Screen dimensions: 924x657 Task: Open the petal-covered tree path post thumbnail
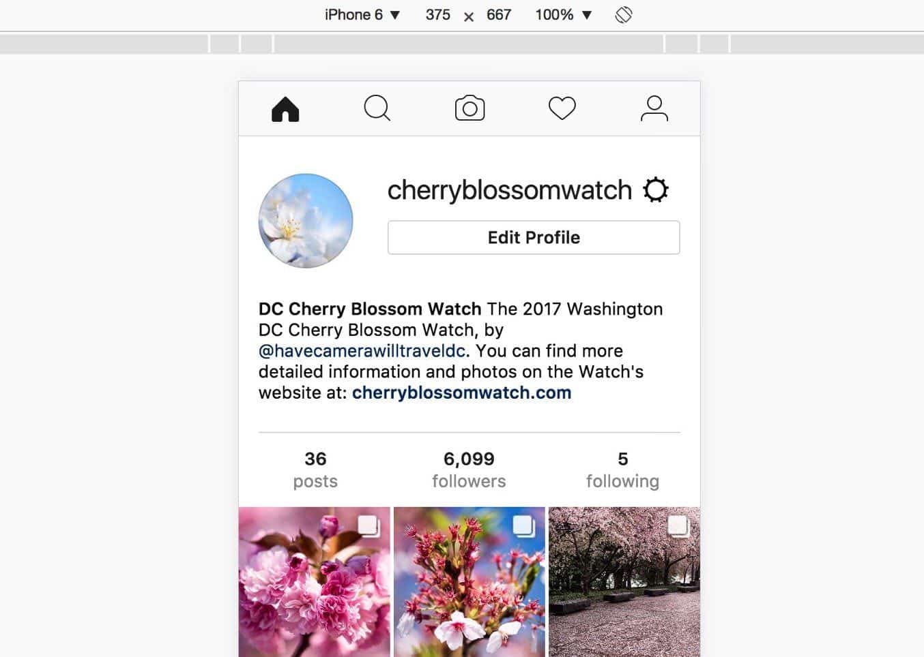(x=624, y=582)
